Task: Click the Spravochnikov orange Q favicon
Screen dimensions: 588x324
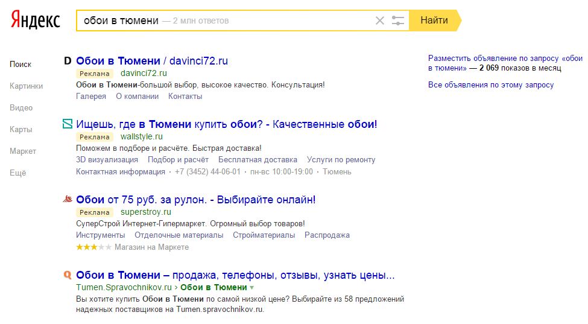Action: point(68,275)
